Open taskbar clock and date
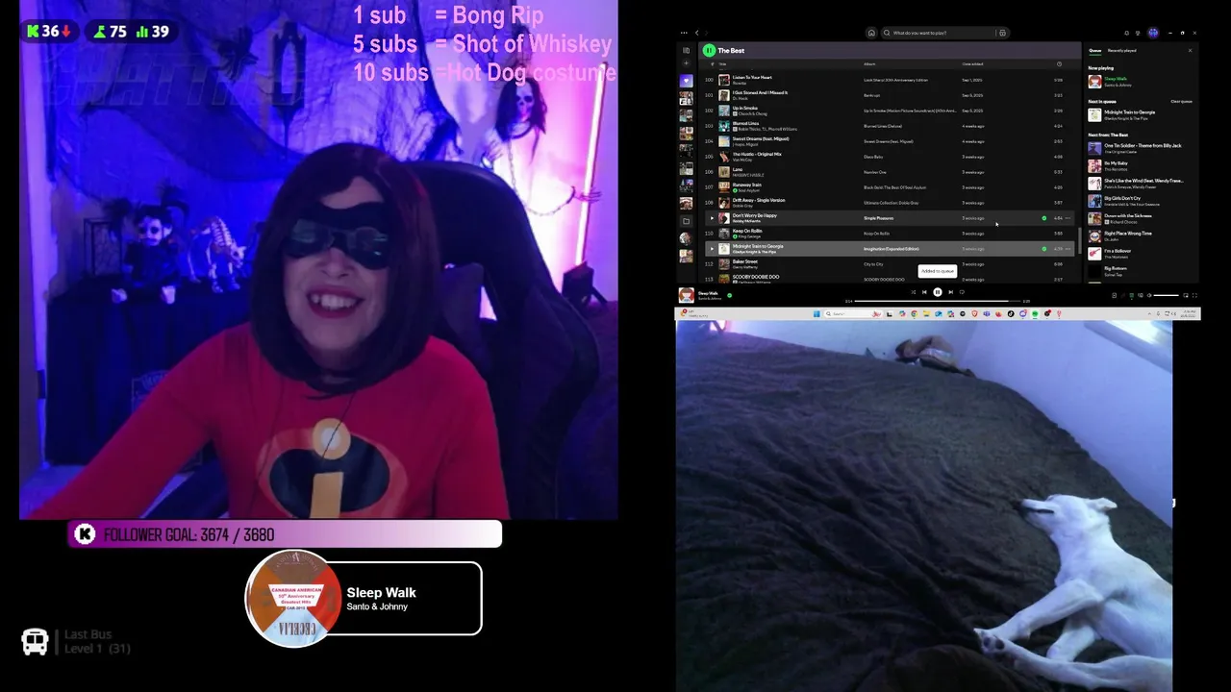 [1190, 313]
